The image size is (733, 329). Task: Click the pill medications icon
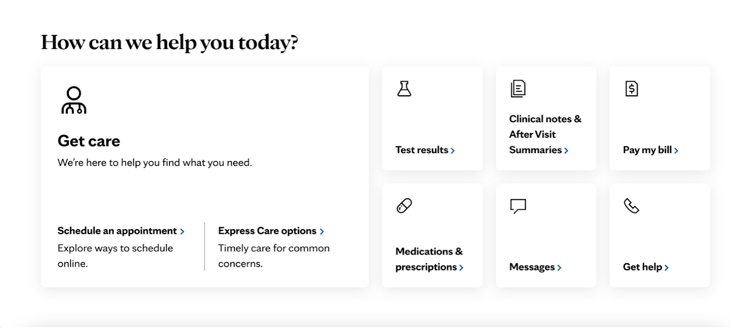pyautogui.click(x=404, y=206)
